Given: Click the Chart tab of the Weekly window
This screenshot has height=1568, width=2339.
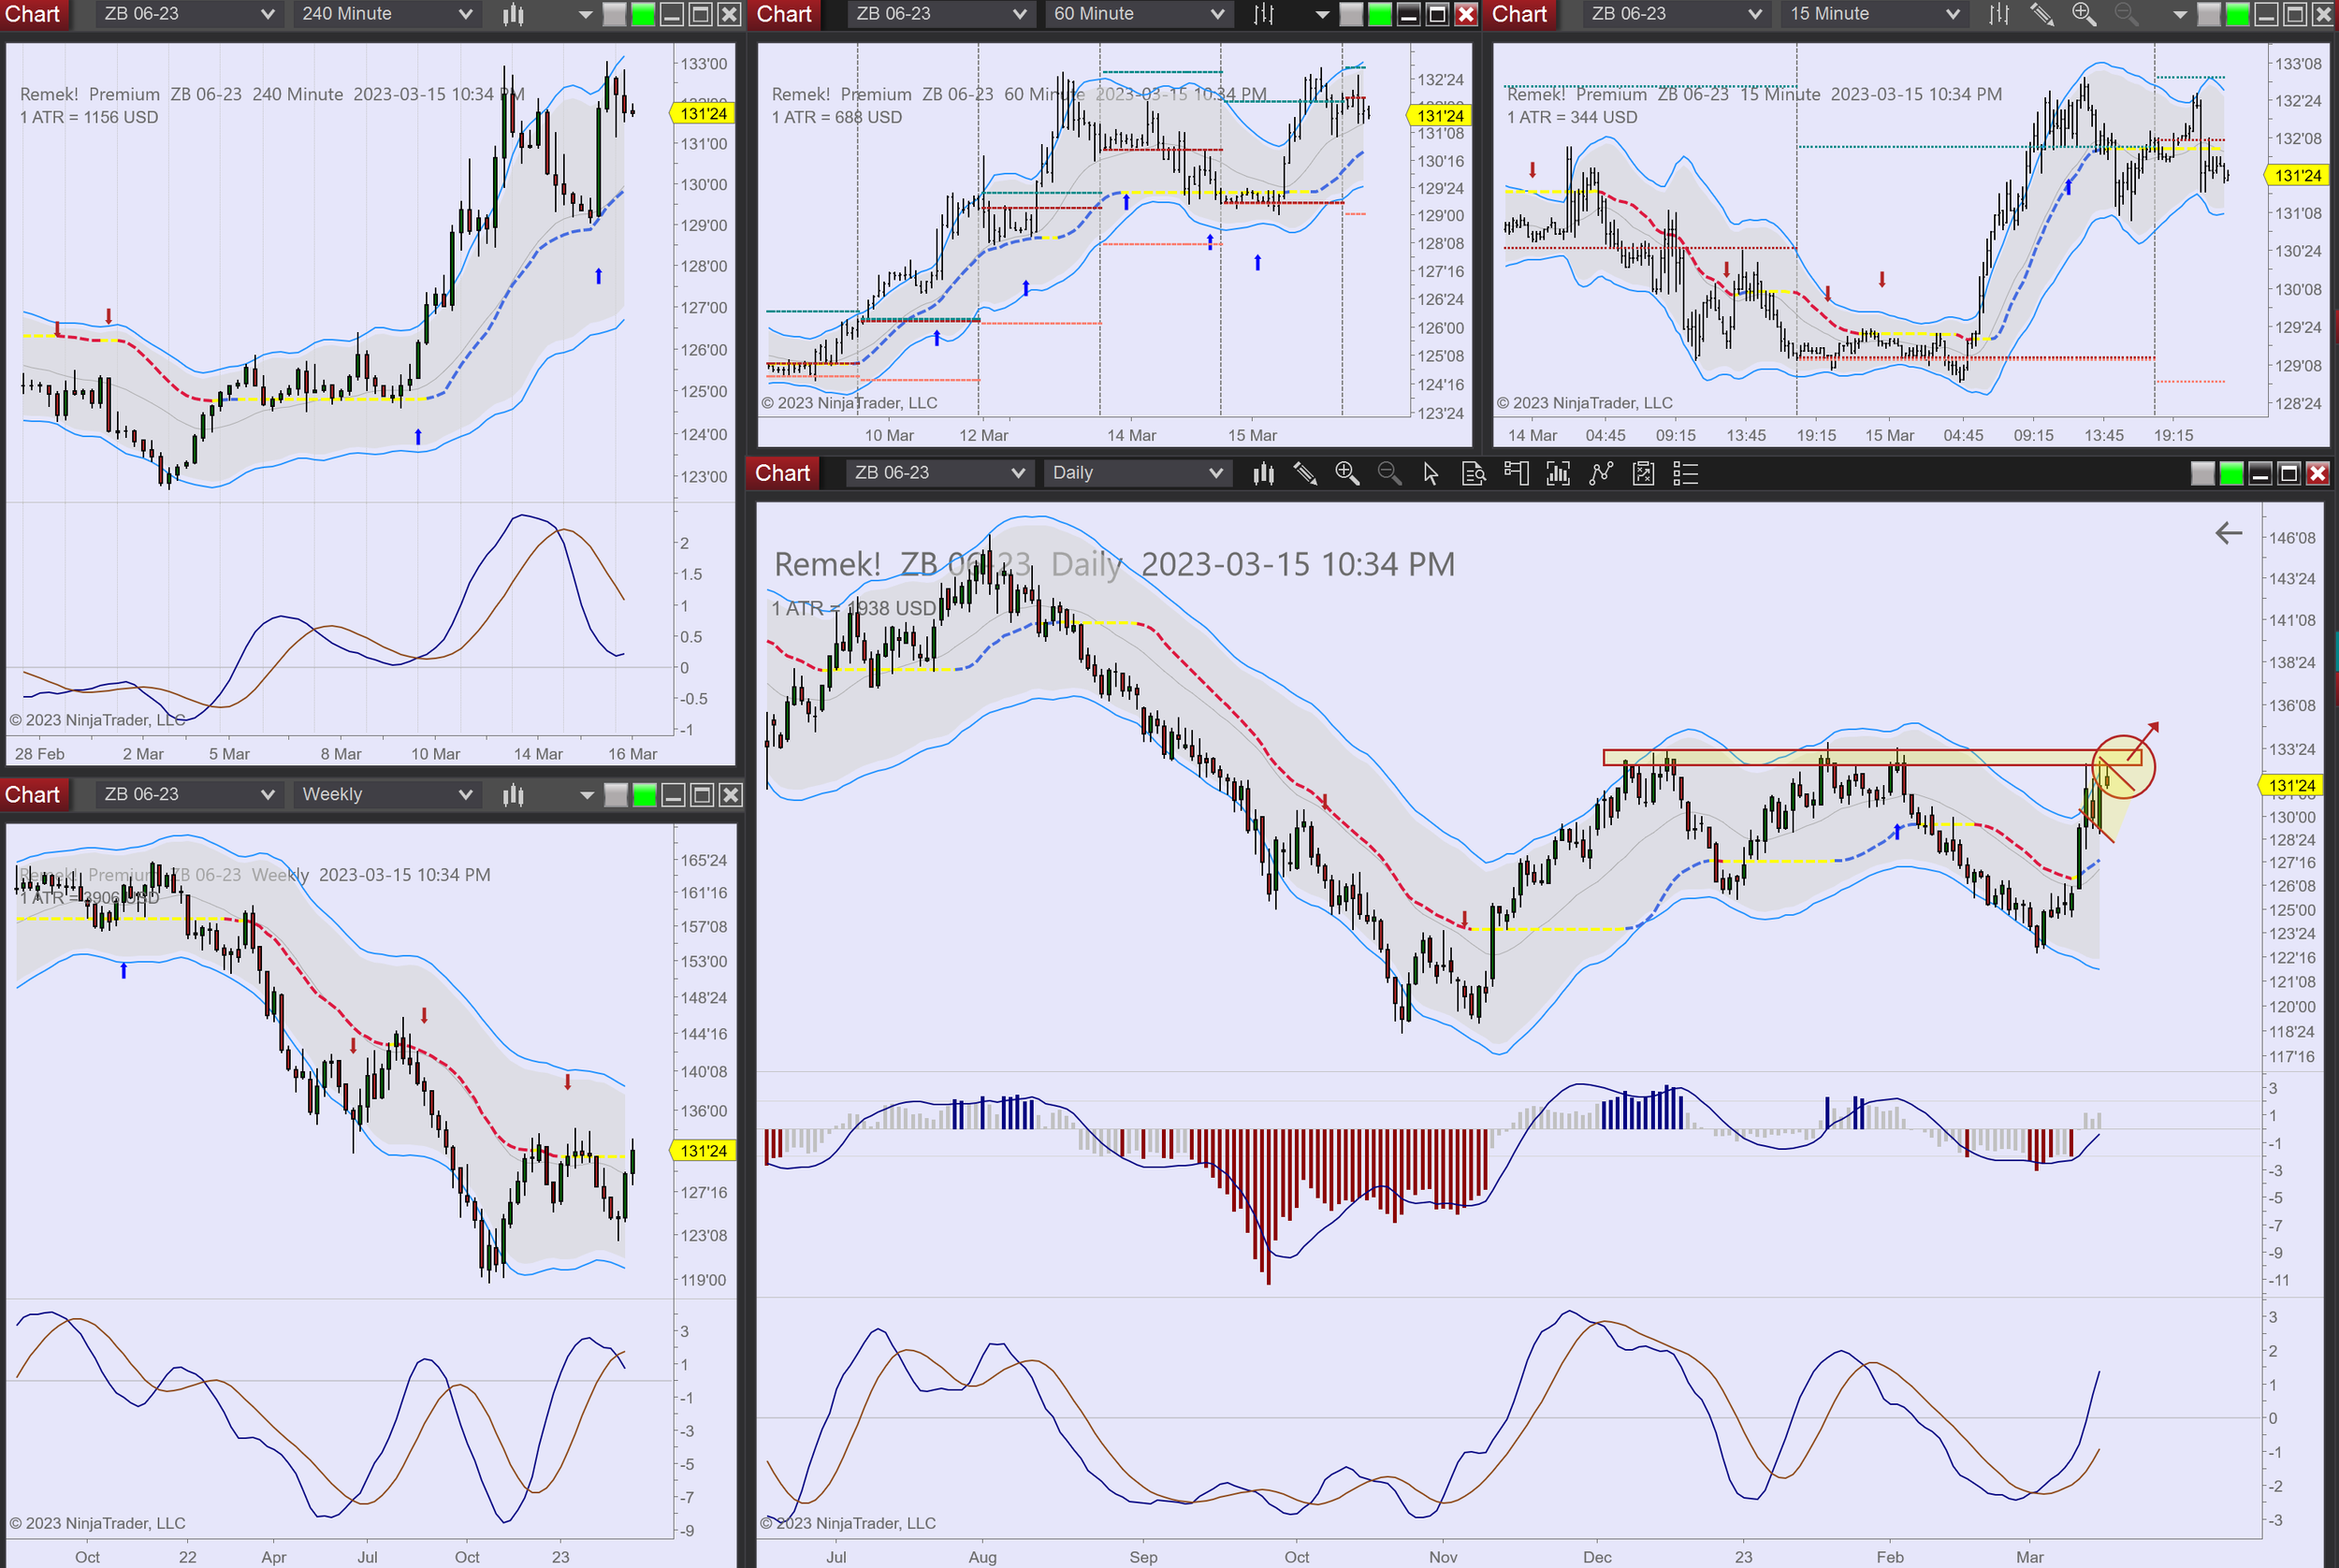Looking at the screenshot, I should click(33, 794).
